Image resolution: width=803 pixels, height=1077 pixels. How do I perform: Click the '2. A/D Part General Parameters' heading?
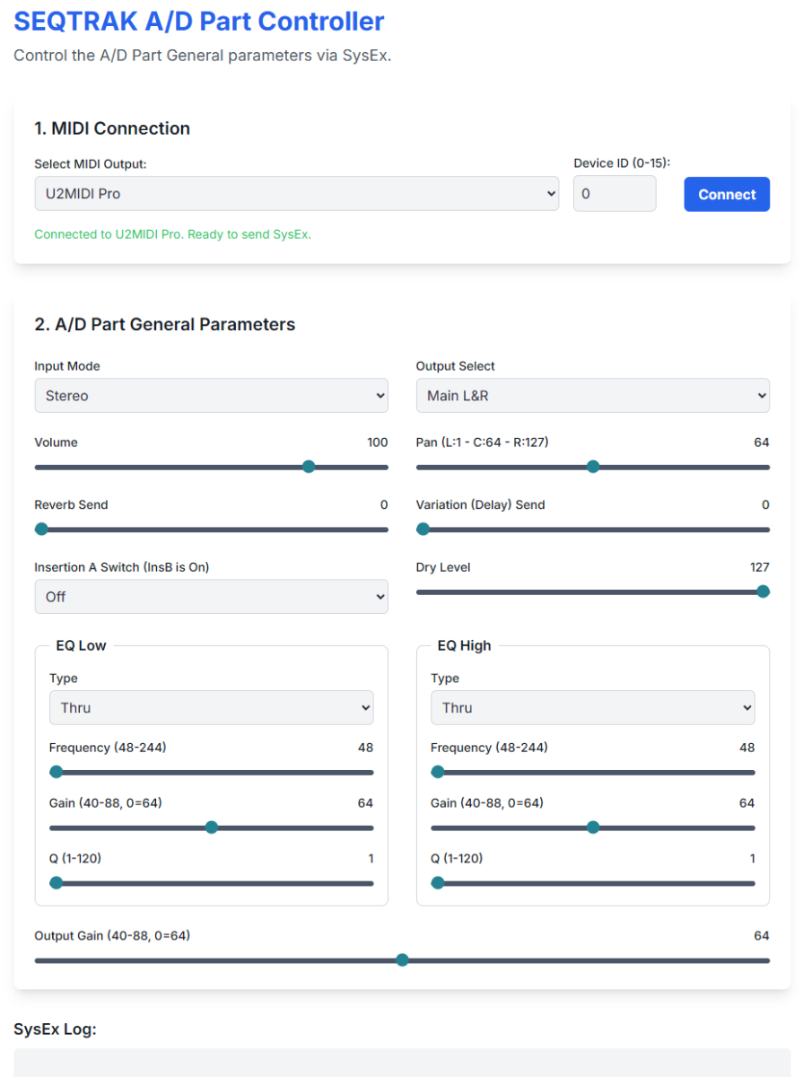click(165, 324)
